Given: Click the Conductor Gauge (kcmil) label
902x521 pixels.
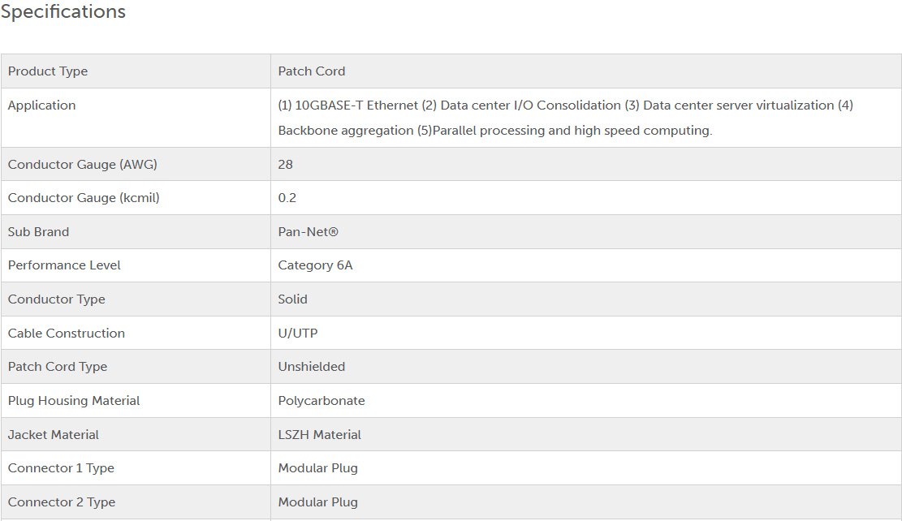Looking at the screenshot, I should pyautogui.click(x=84, y=198).
